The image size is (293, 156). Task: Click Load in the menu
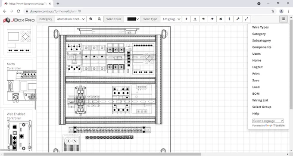click(256, 87)
